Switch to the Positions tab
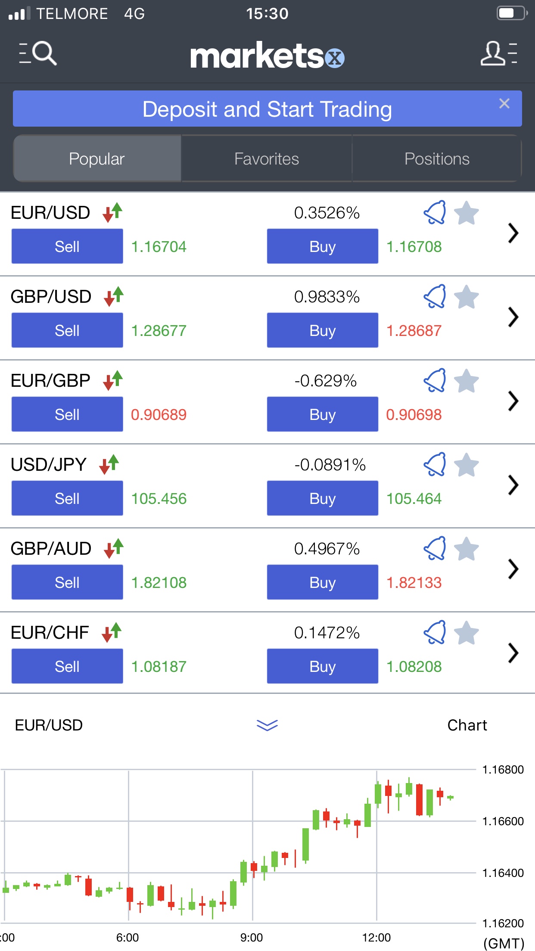 [437, 159]
